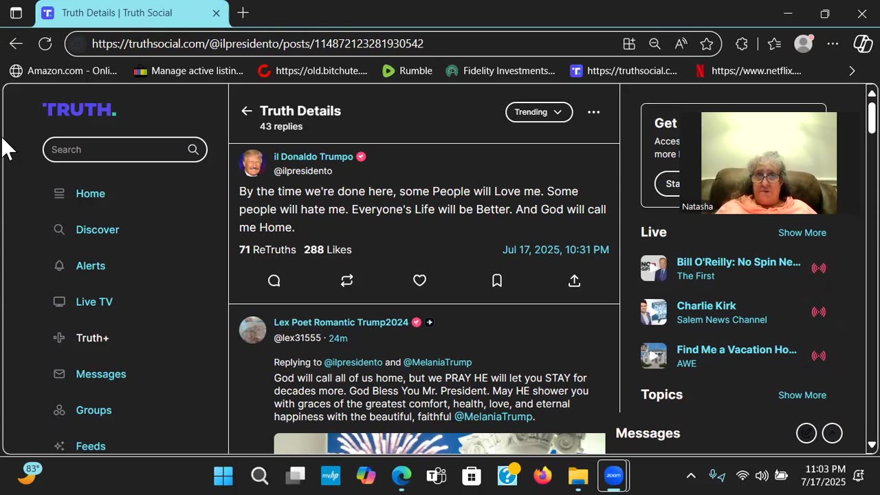Click the search magnifier in the Search box
The width and height of the screenshot is (880, 495).
tap(193, 149)
